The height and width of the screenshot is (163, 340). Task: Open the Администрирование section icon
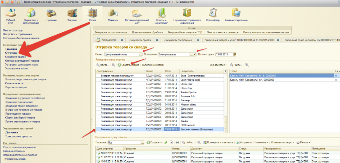tap(236, 14)
